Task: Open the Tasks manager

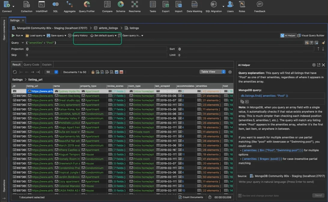Action: (x=153, y=7)
